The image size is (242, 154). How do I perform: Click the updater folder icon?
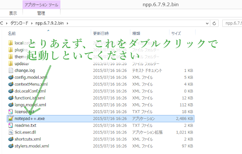tap(11, 64)
